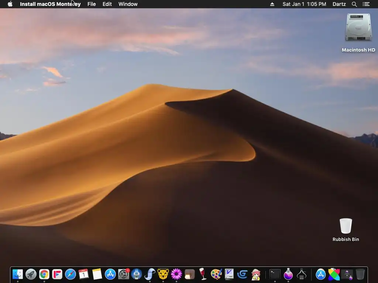Click the brown box app icon in Dock
Viewport: 378px width, 283px height.
[189, 274]
